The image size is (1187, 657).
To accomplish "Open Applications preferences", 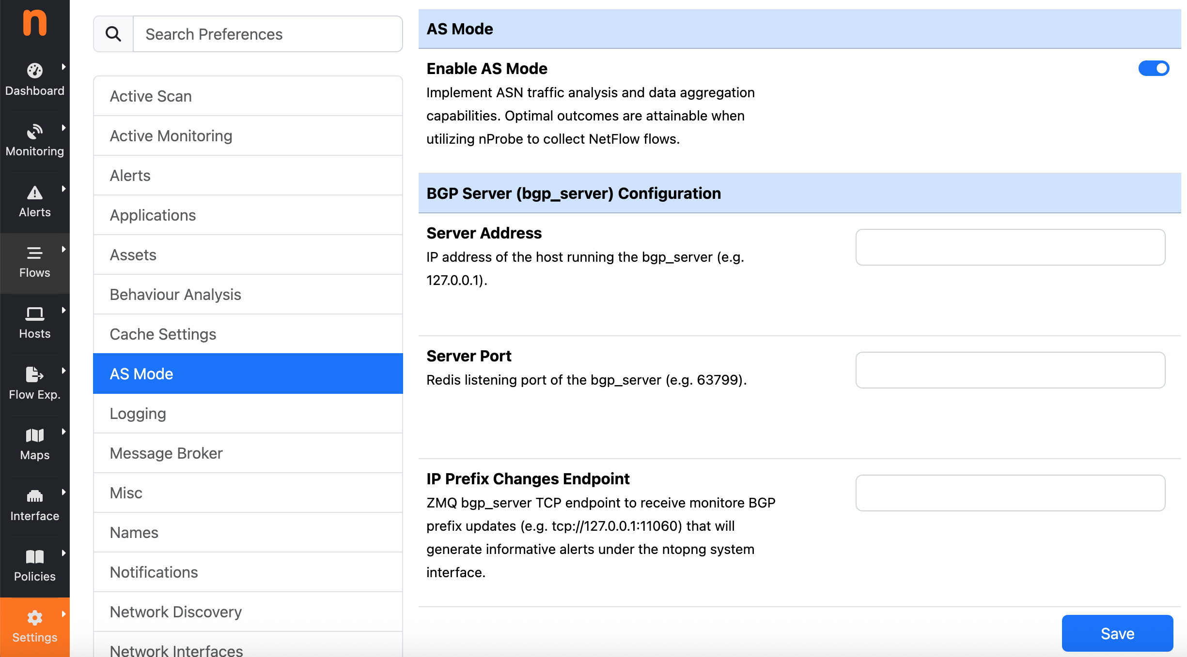I will 248,215.
